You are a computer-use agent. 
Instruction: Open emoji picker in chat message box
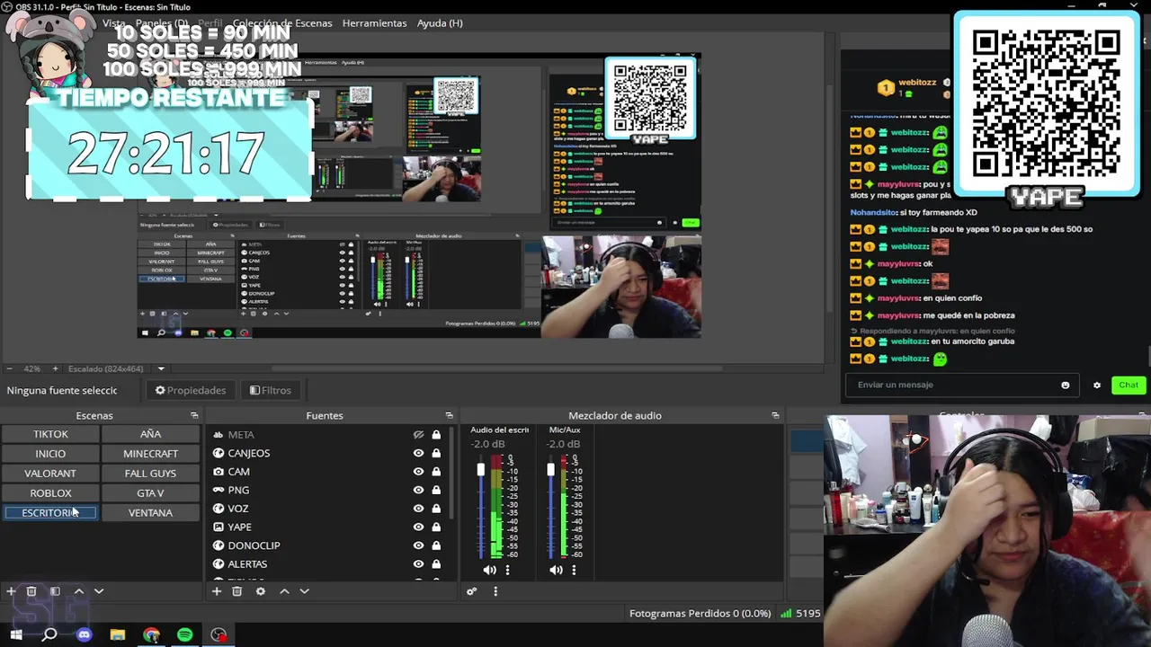tap(1066, 385)
